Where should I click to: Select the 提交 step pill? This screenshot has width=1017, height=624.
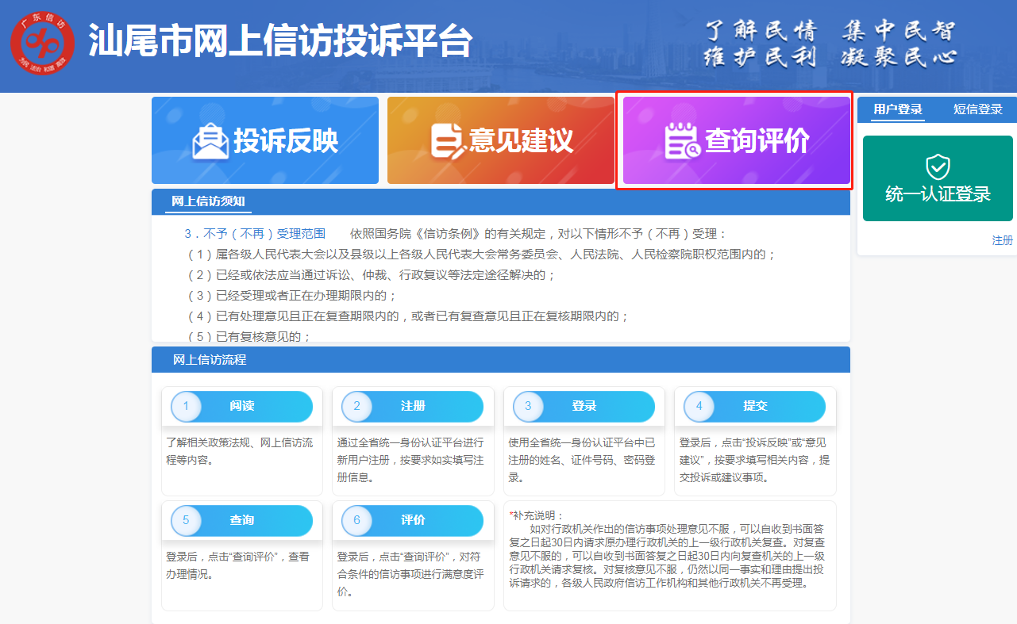(x=755, y=406)
